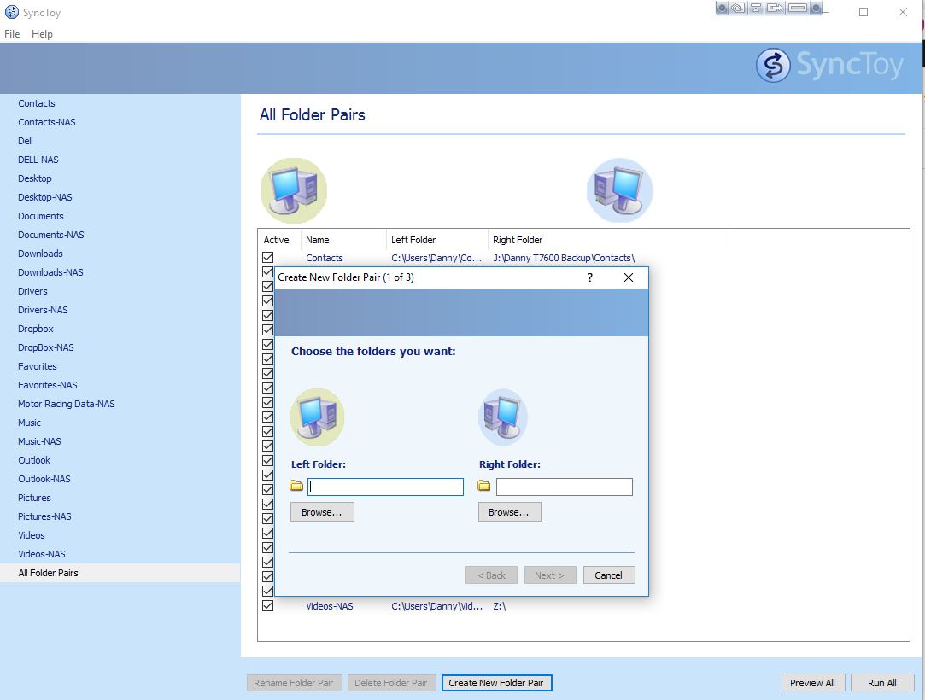Browse for the Right Folder
This screenshot has width=925, height=700.
click(509, 512)
